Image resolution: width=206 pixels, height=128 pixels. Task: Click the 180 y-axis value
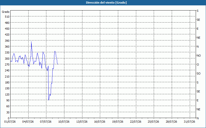pos(7,82)
